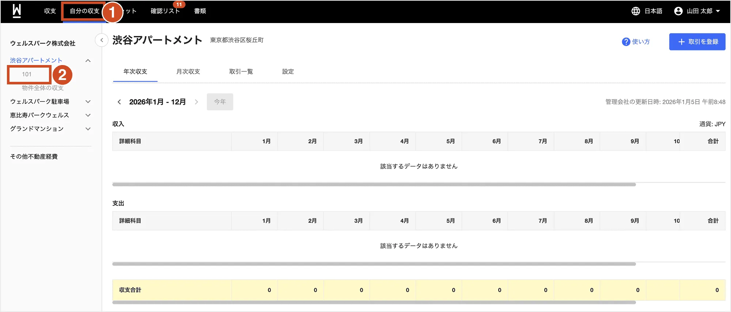
Task: Click the 9月 header in expense table
Action: [635, 221]
